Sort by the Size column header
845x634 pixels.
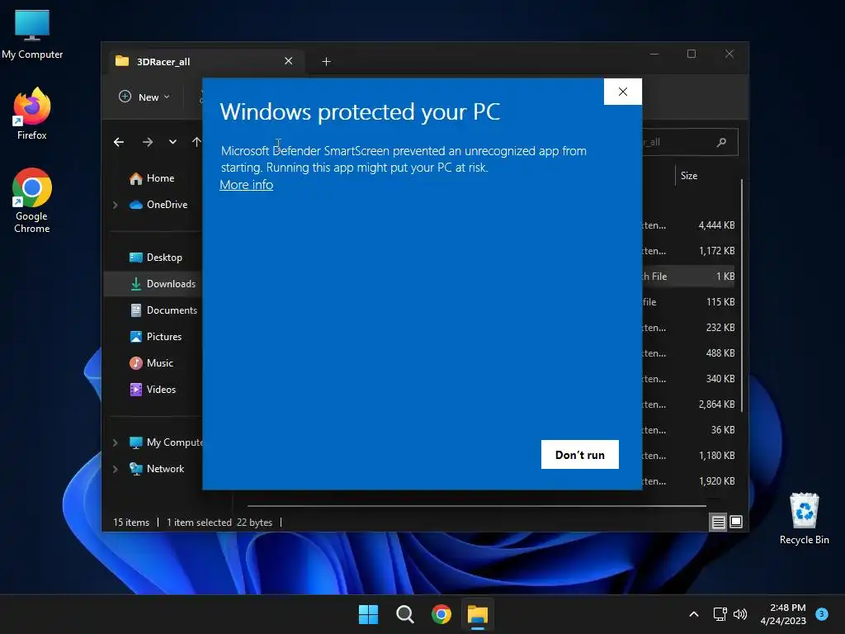coord(689,176)
